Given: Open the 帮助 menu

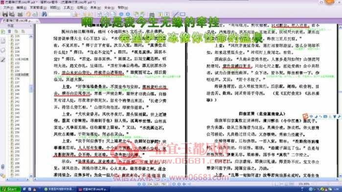Looking at the screenshot, I should coord(123,7).
